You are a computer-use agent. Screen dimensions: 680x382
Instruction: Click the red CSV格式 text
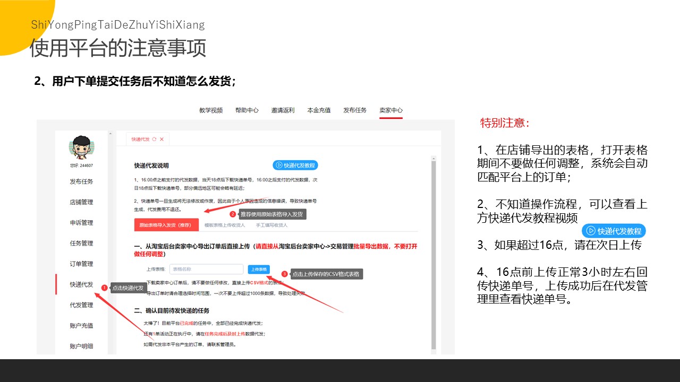tap(259, 283)
